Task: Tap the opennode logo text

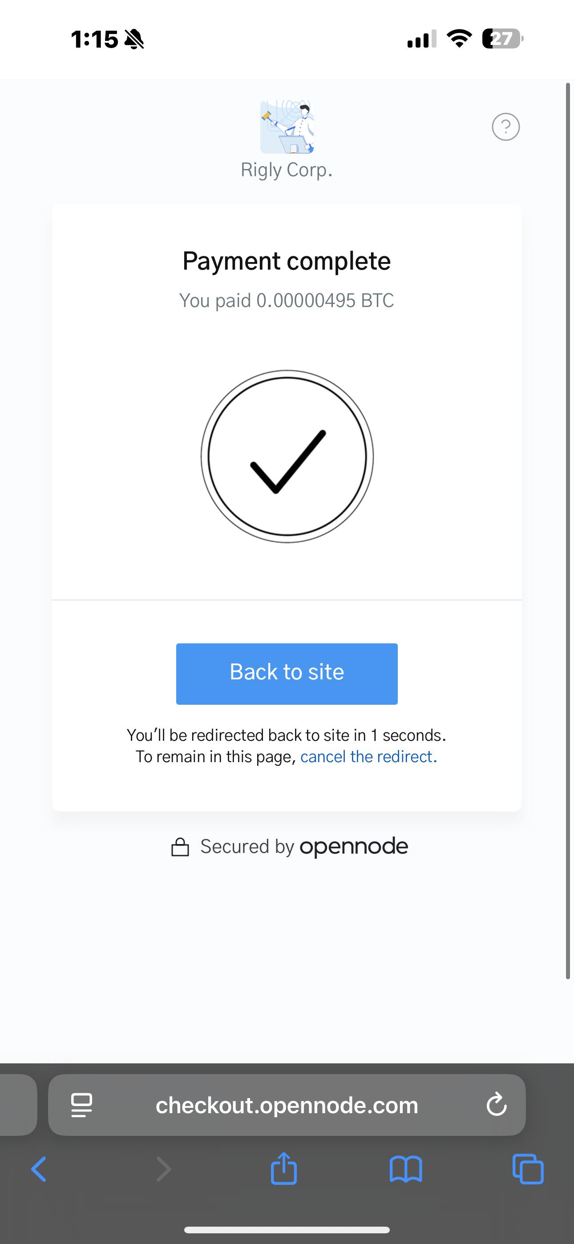Action: point(354,846)
